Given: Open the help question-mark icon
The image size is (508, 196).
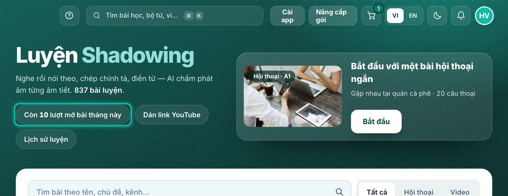Looking at the screenshot, I should [69, 16].
